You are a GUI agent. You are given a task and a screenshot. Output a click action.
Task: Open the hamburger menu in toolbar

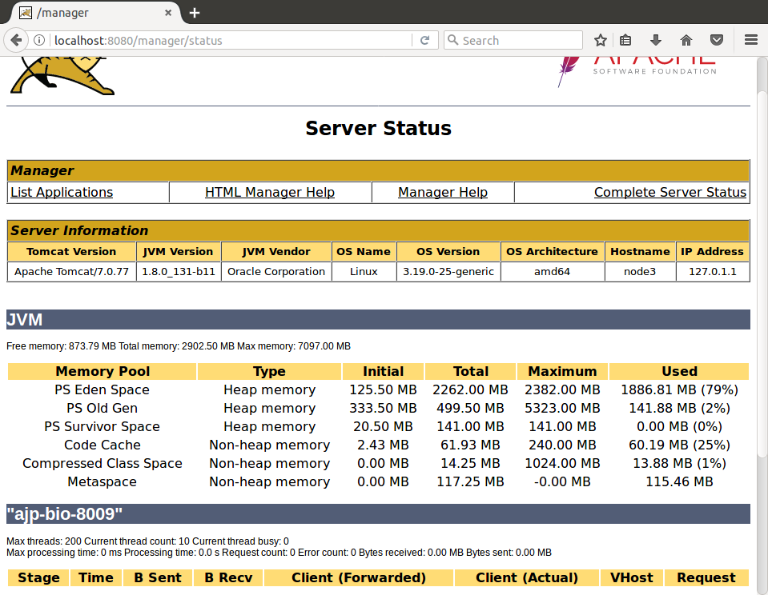point(750,40)
